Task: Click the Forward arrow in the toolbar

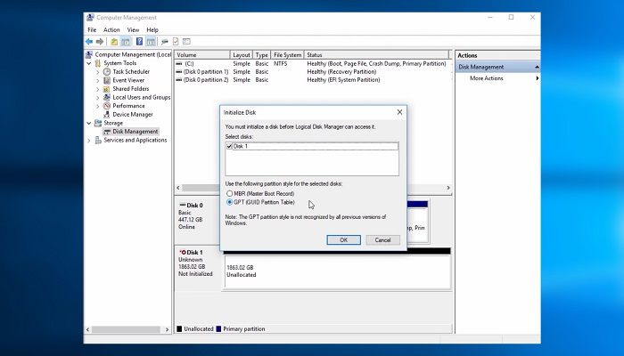Action: pos(100,41)
